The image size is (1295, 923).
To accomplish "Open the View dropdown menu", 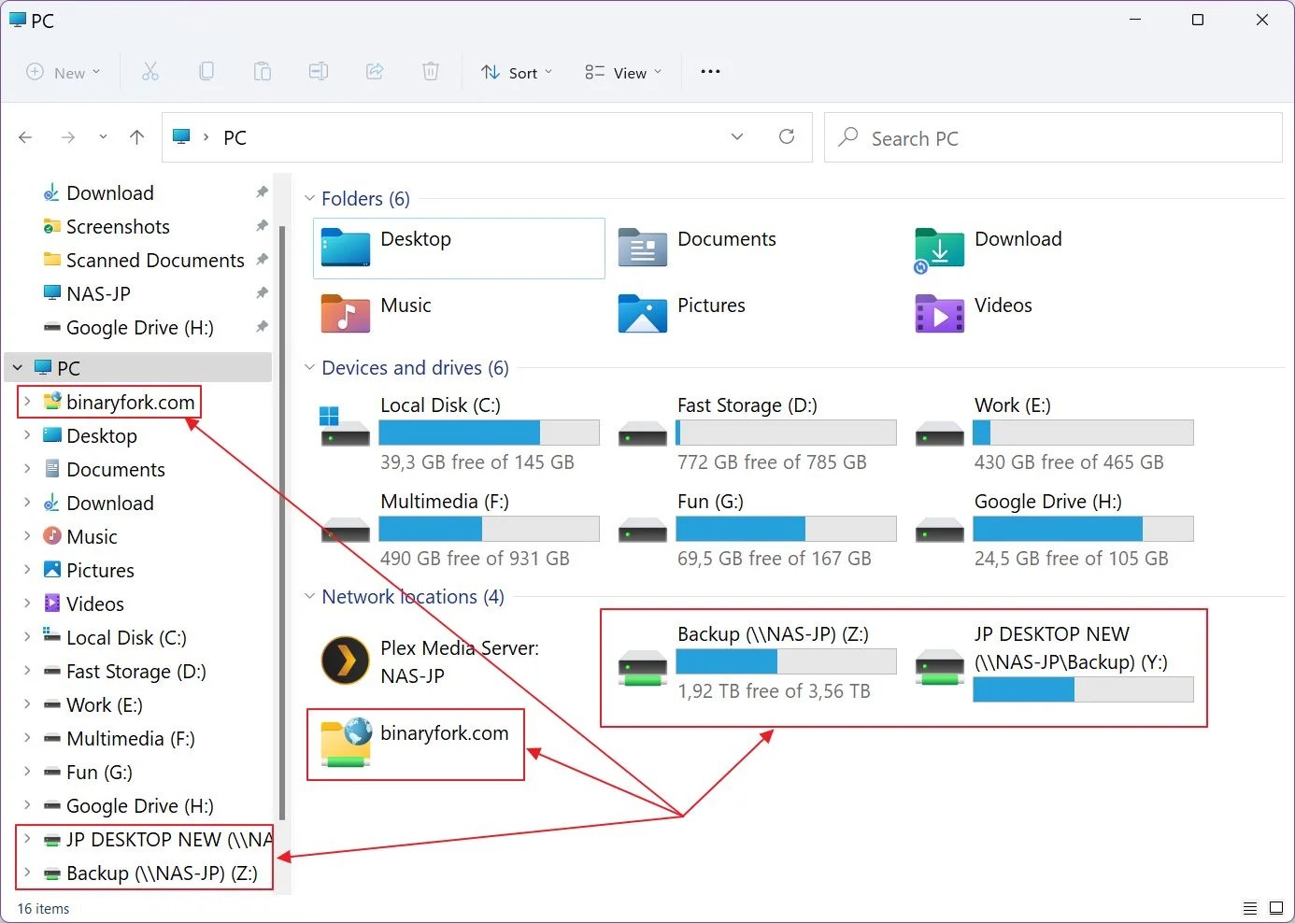I will coord(623,72).
